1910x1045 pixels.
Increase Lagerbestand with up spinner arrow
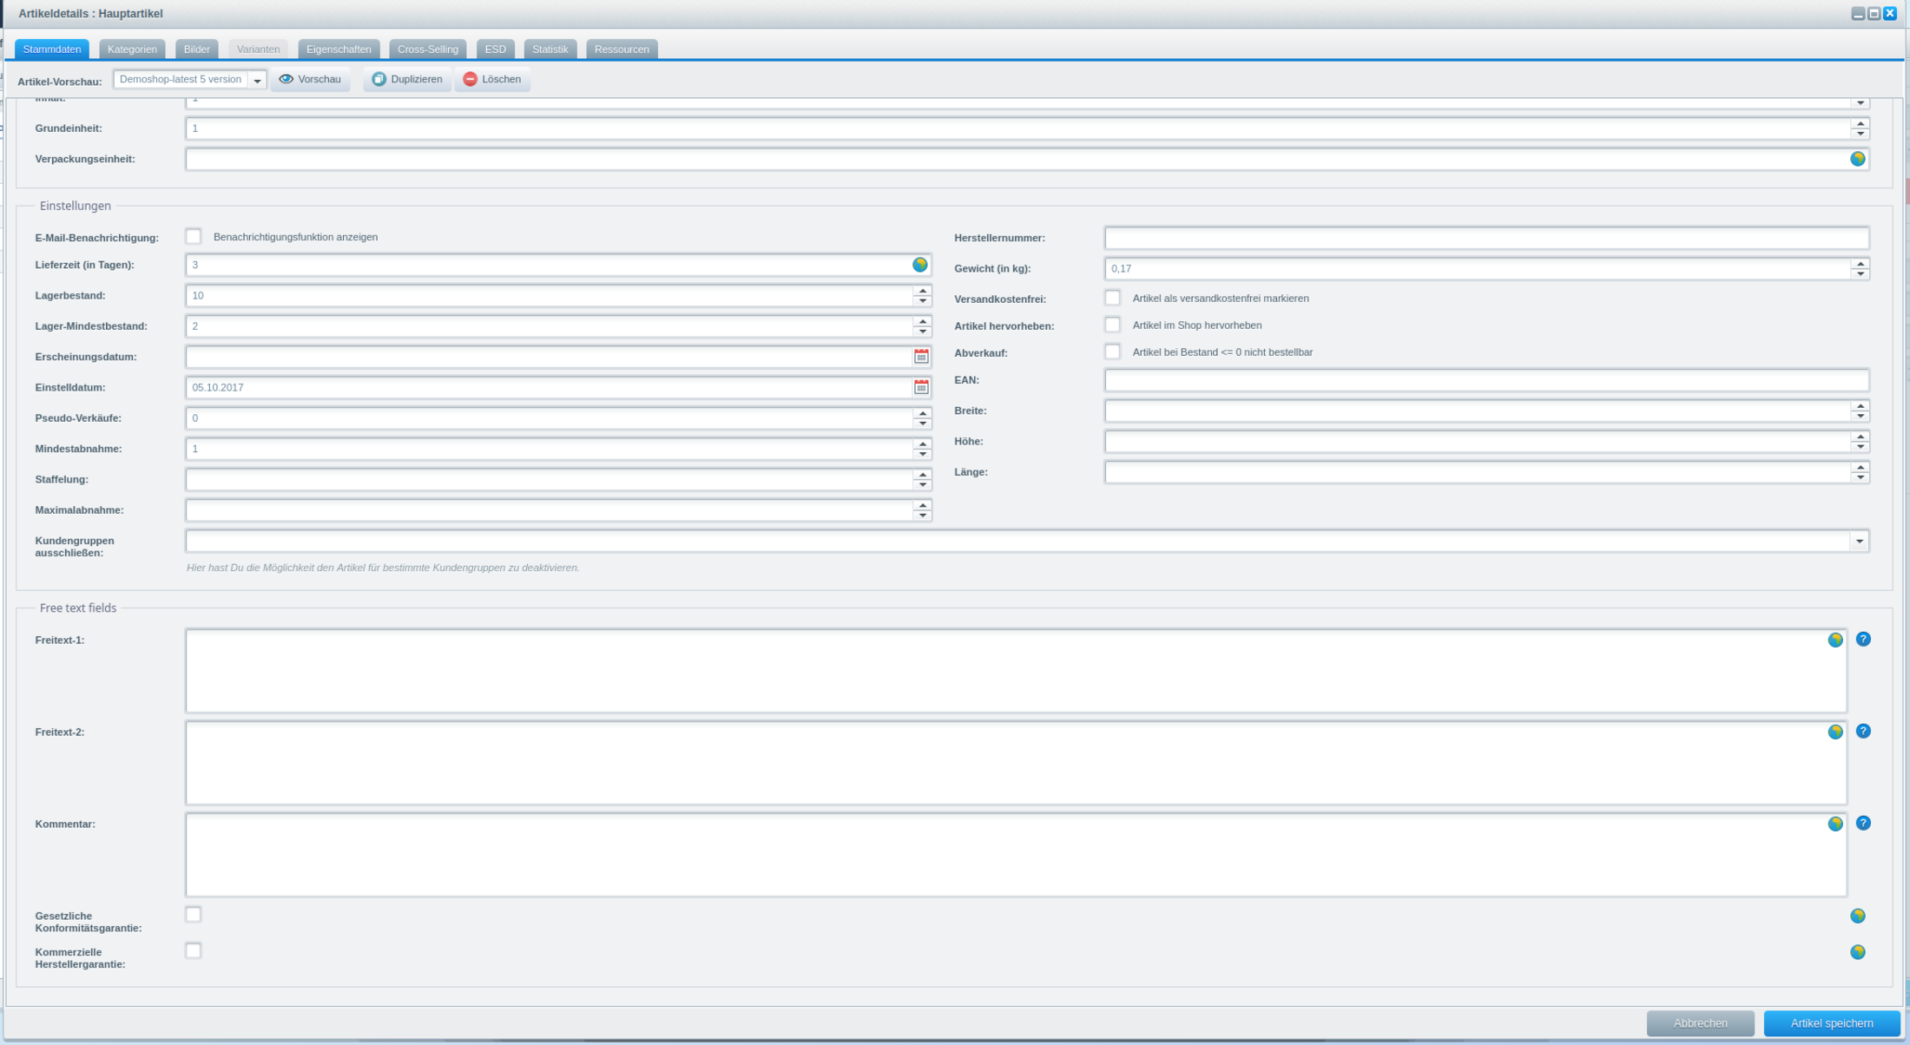click(x=922, y=291)
